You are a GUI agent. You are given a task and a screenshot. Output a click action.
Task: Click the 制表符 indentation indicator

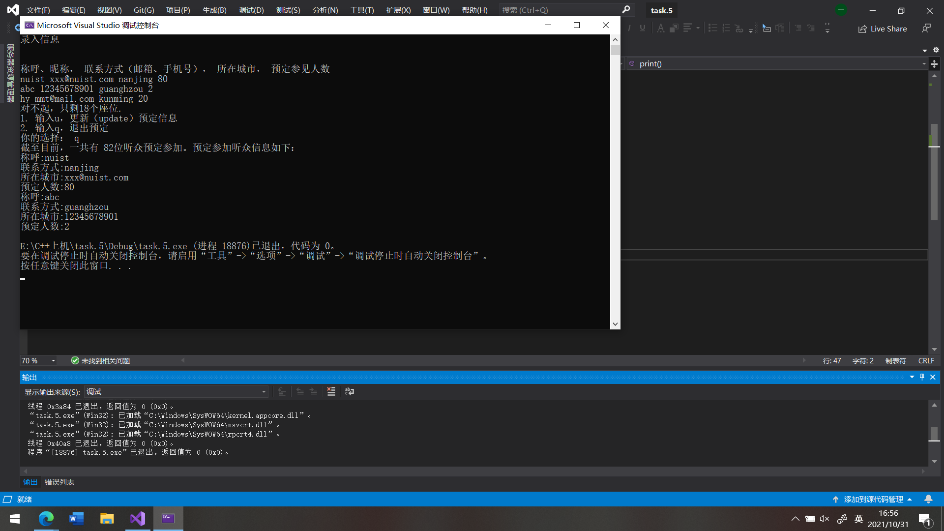click(896, 361)
